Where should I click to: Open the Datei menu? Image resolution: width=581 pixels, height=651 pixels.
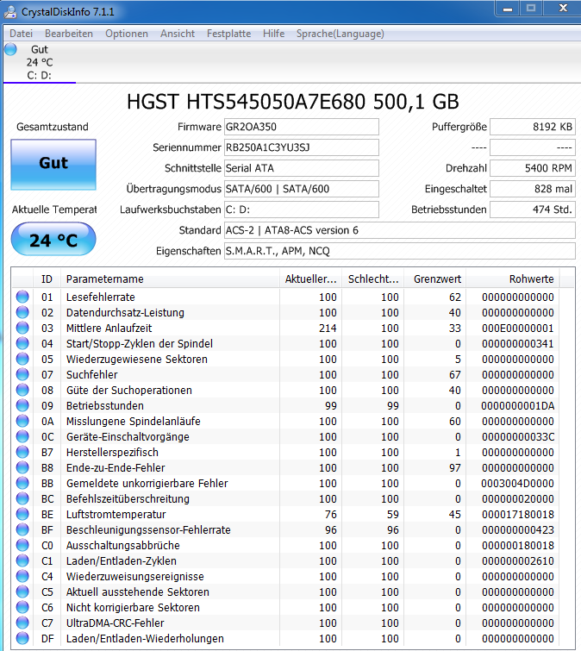click(x=21, y=34)
